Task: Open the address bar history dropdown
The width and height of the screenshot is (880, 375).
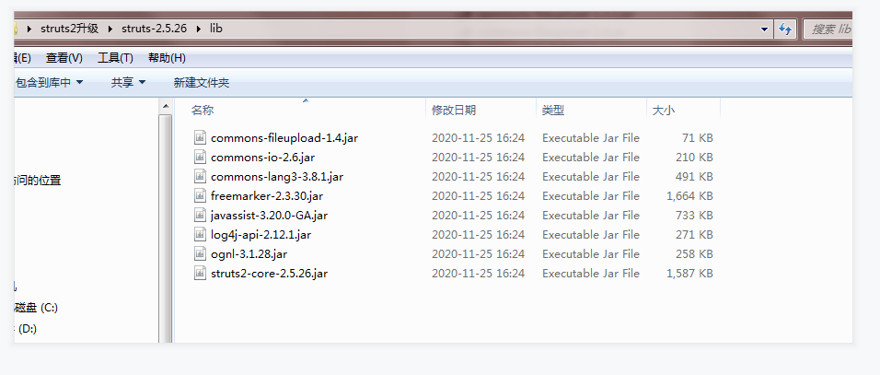Action: 764,29
